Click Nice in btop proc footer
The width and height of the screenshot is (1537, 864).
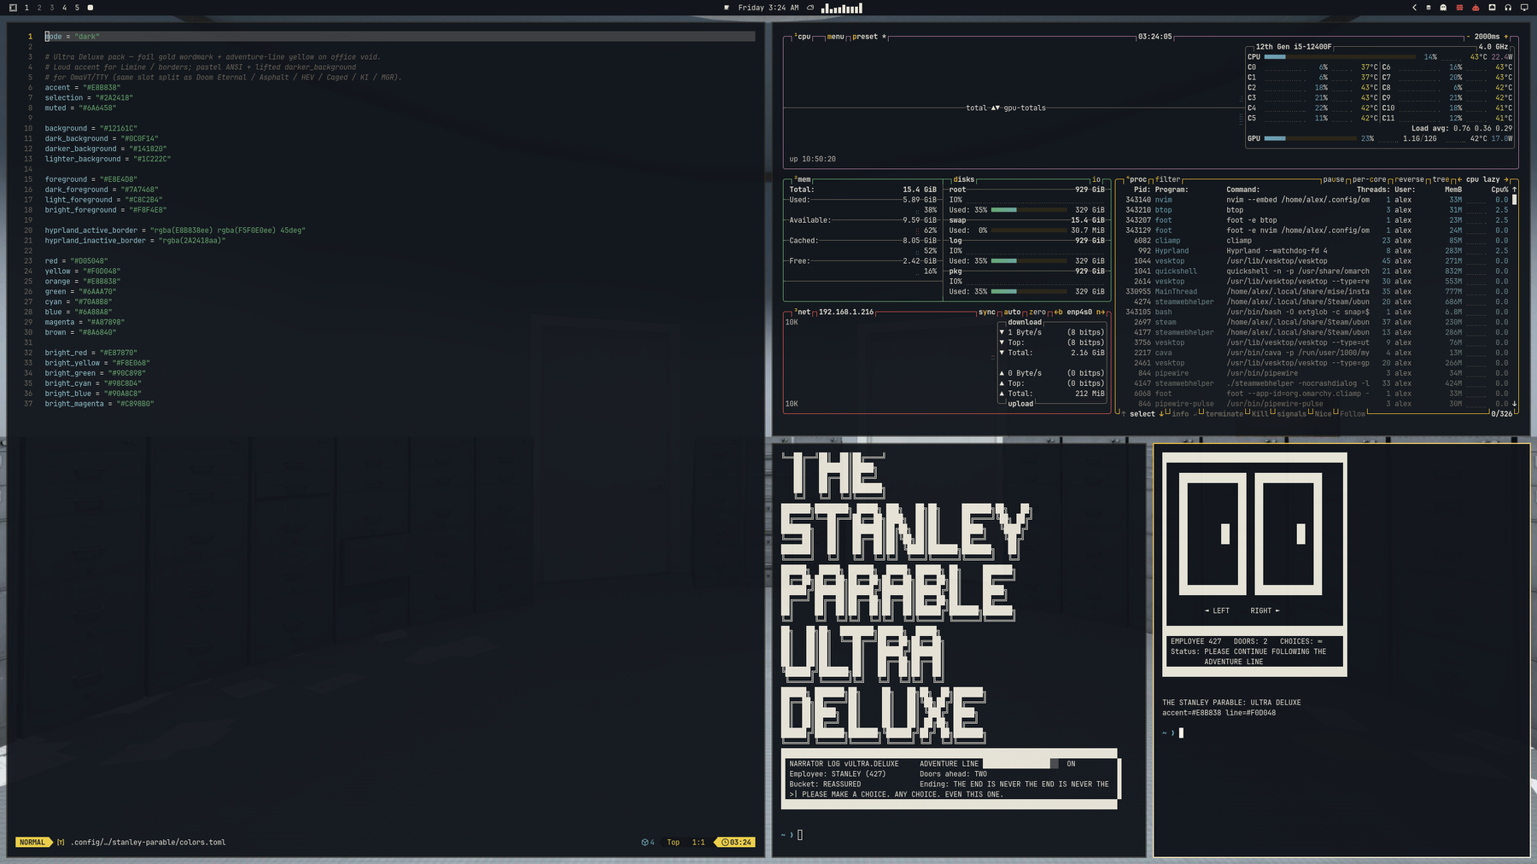[1323, 414]
